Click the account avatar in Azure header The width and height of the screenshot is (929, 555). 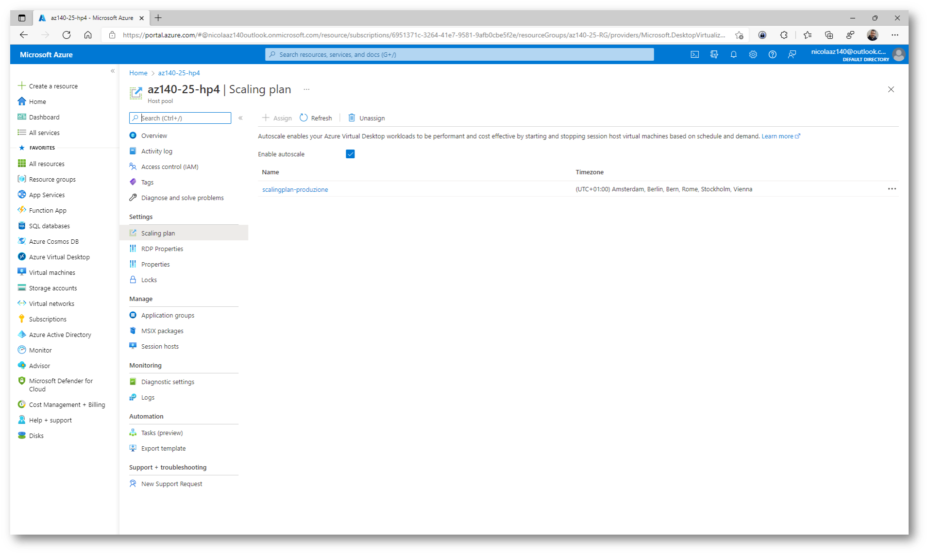point(899,54)
